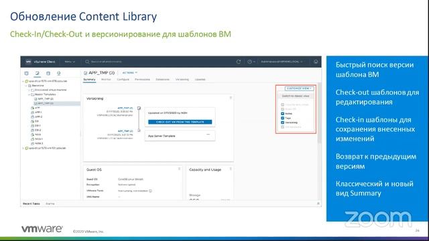Click the top version node on the timeline
Viewport: 429px width, 241px height.
pos(139,108)
